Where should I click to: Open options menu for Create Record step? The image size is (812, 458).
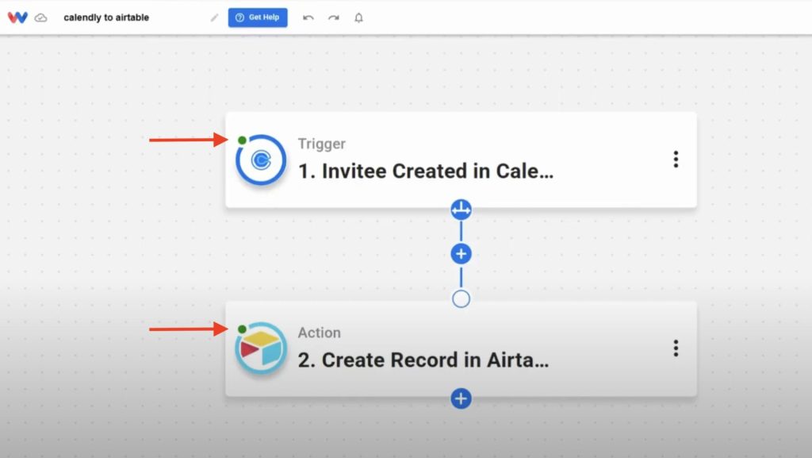click(x=676, y=348)
